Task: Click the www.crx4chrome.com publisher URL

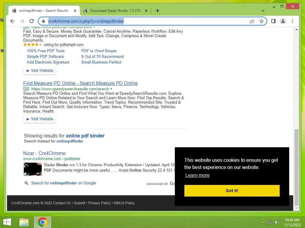Action: tap(52, 159)
